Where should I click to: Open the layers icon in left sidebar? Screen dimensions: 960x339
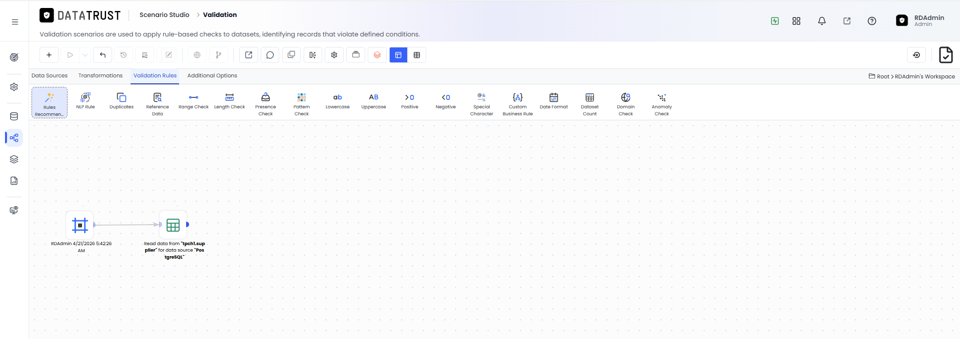[x=14, y=159]
